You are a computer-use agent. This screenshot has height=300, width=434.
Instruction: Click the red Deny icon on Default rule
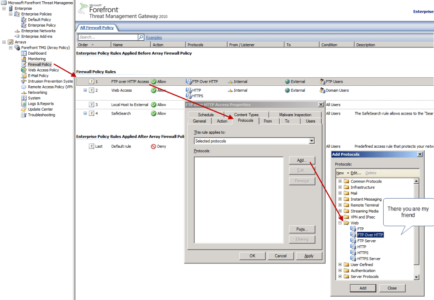(x=153, y=146)
